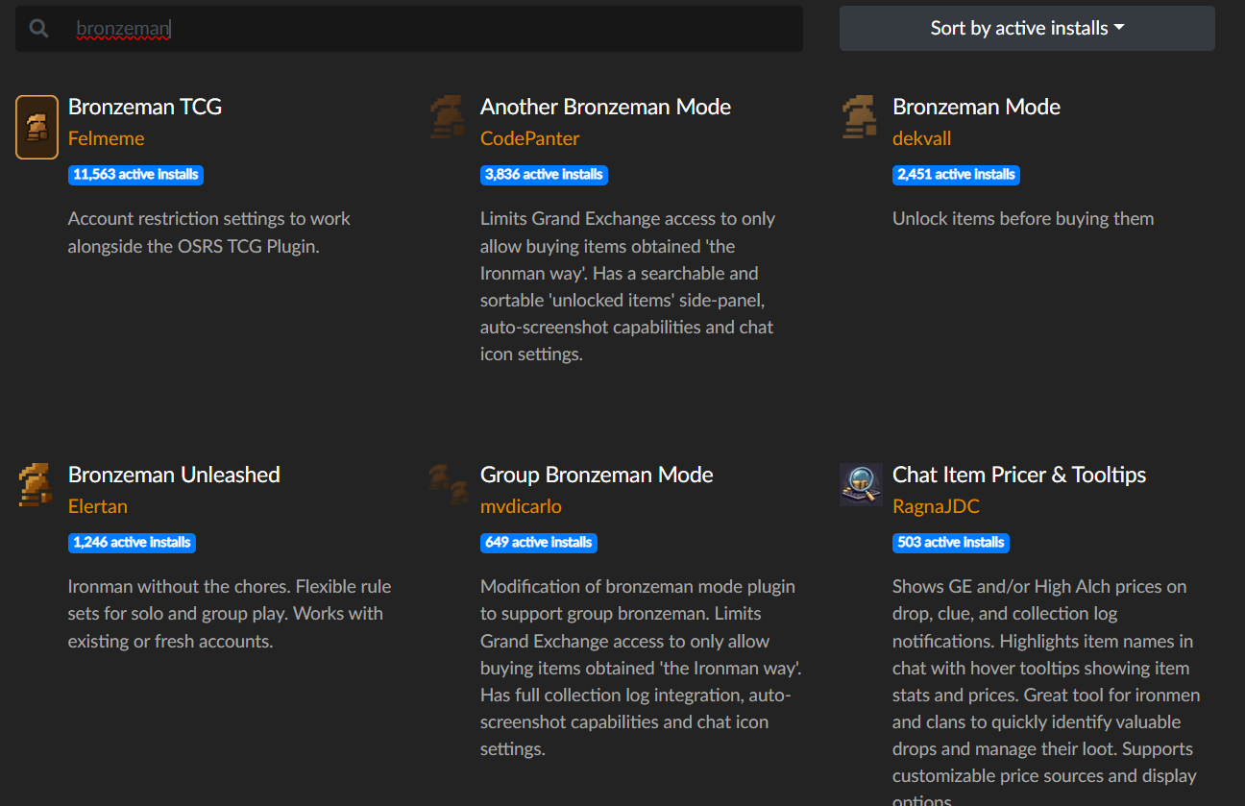Screen dimensions: 1245x806
Task: Click the search magnifying glass icon
Action: [39, 29]
